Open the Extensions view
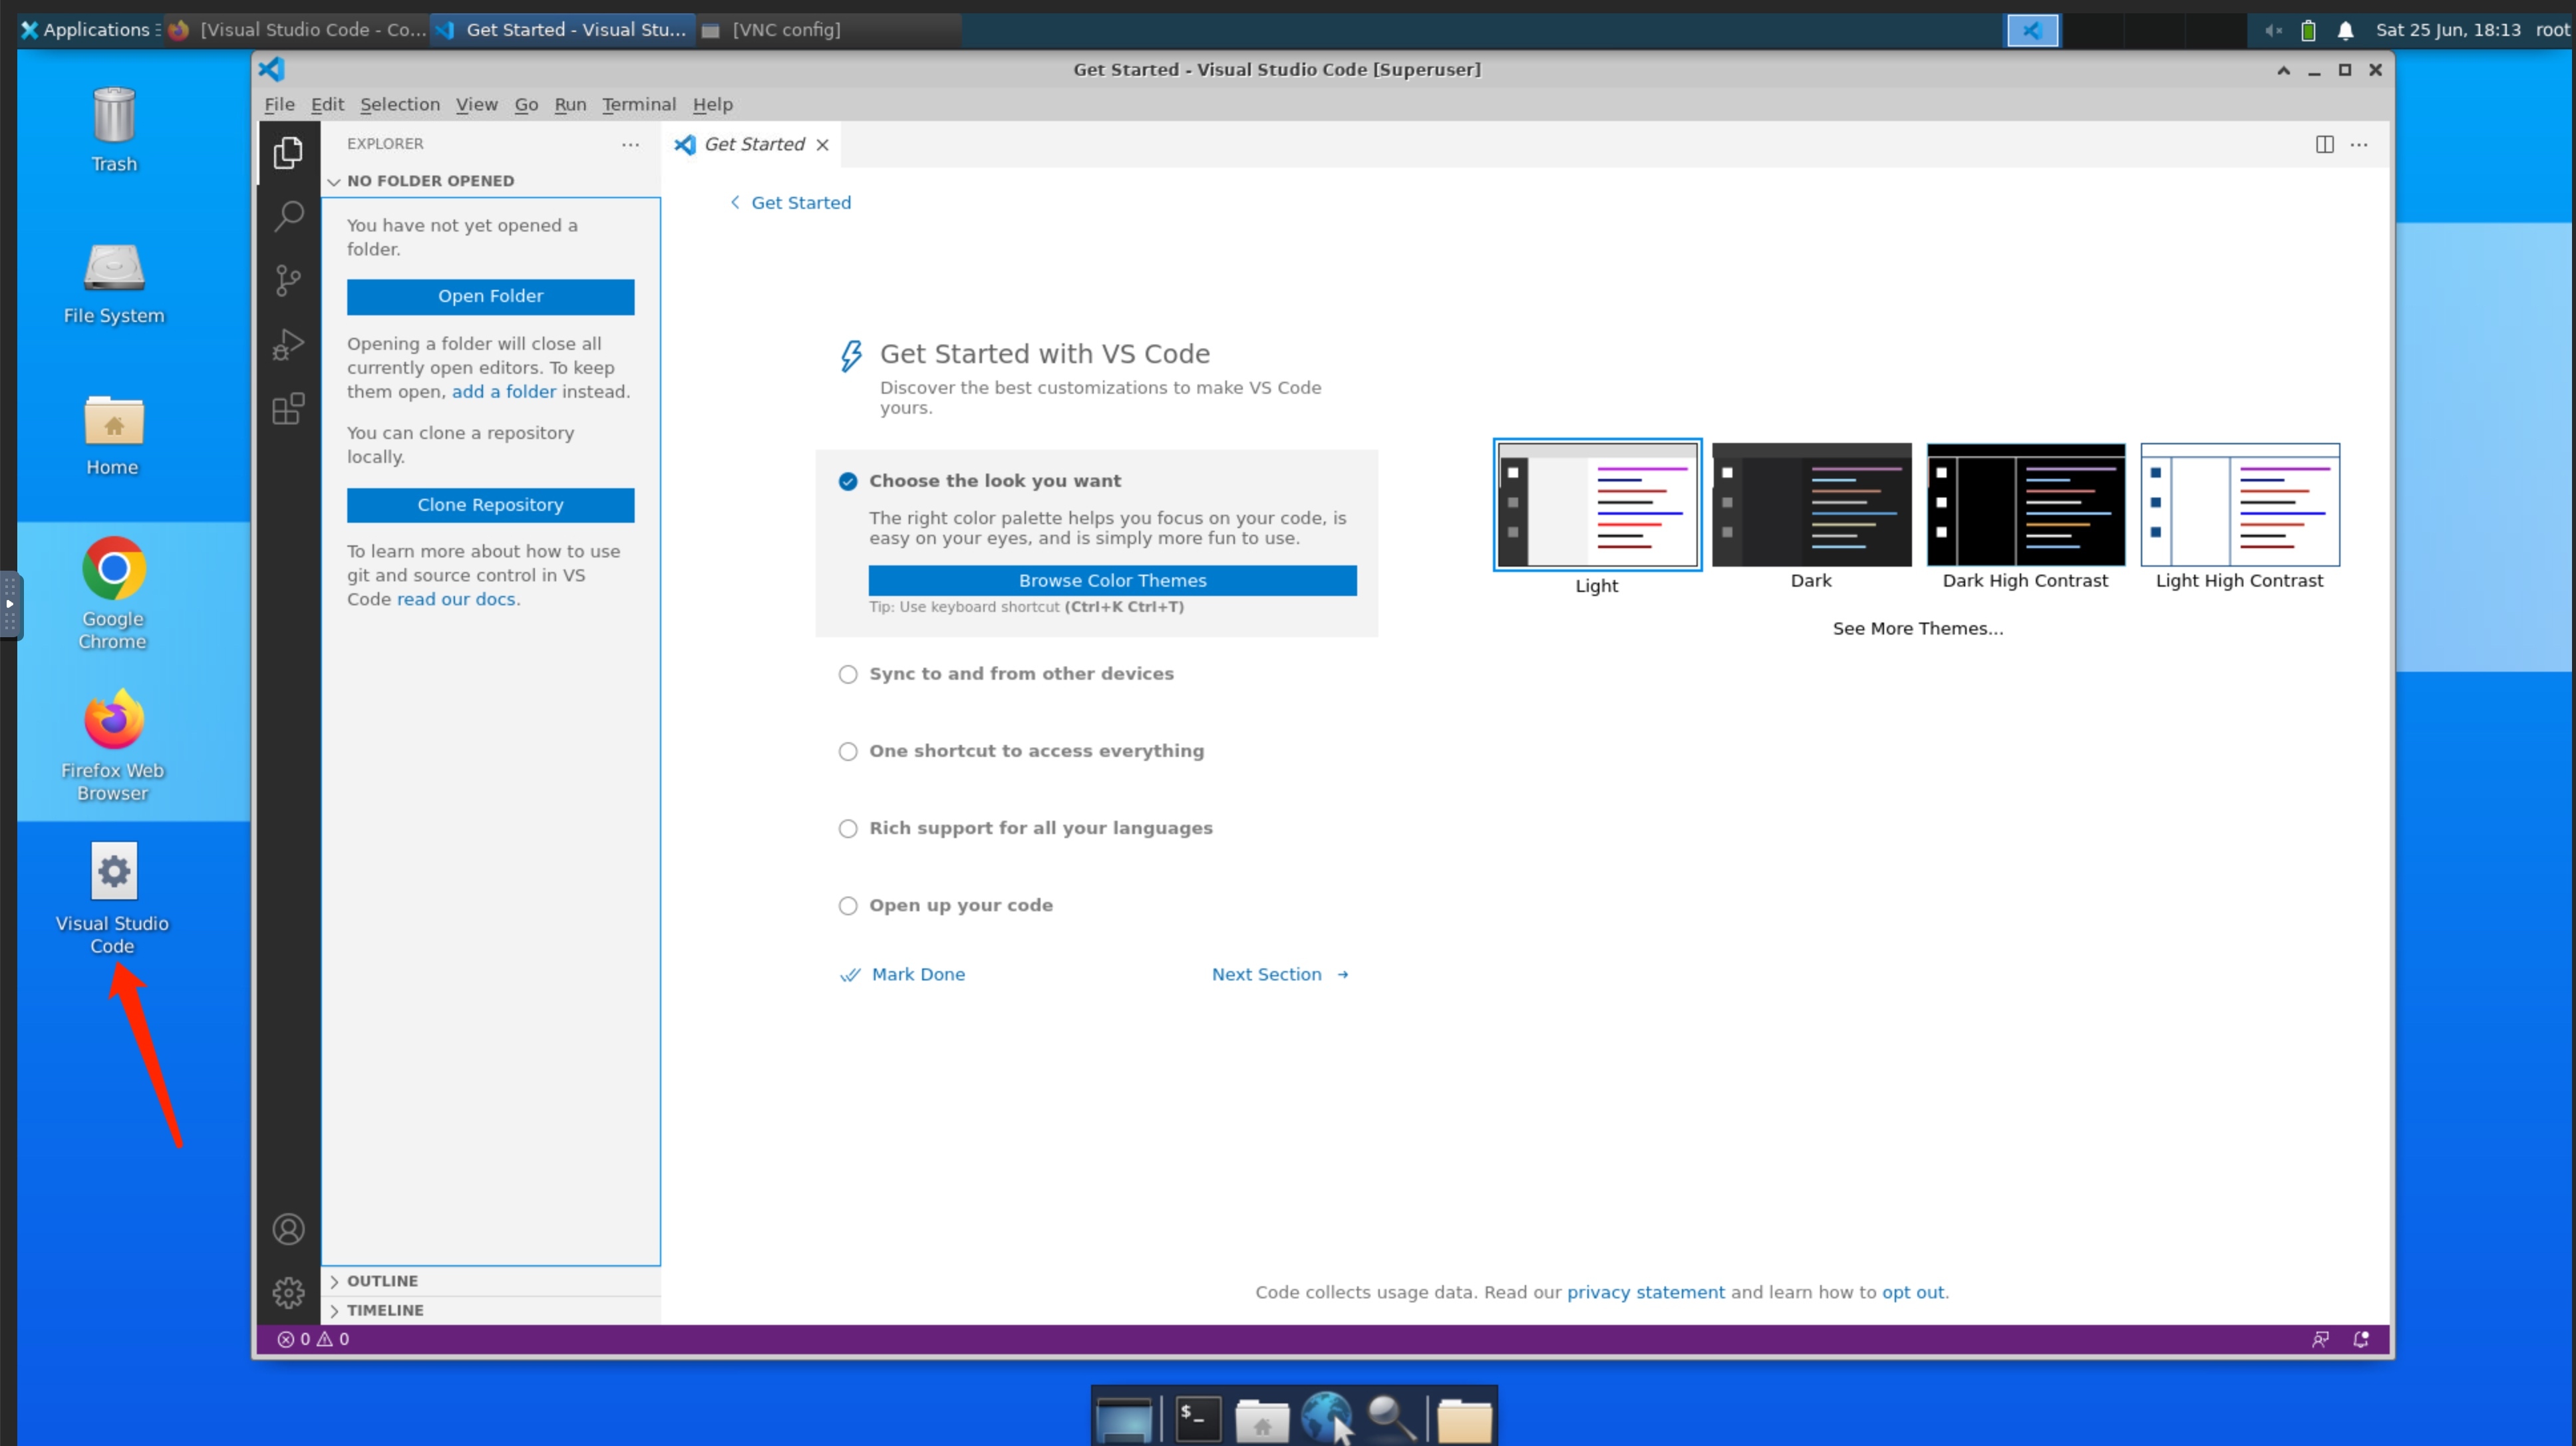 (x=288, y=408)
